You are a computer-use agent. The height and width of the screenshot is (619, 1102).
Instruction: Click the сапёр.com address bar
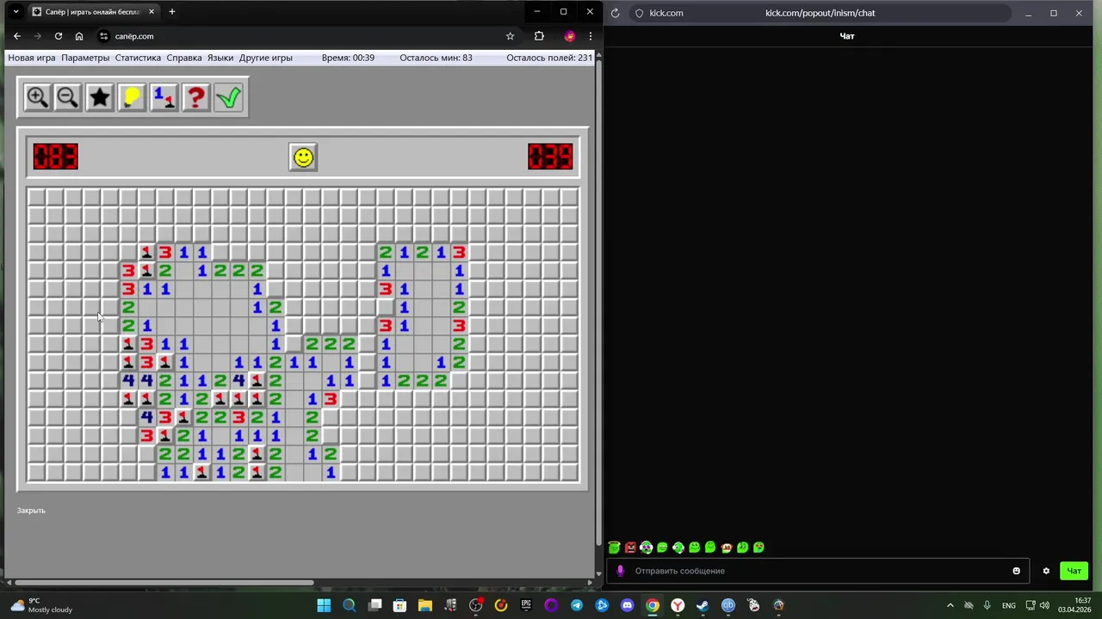tap(306, 36)
